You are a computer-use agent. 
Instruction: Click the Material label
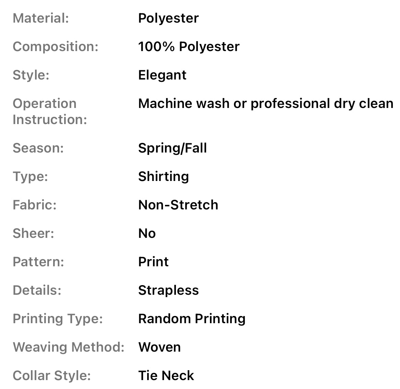pyautogui.click(x=40, y=18)
